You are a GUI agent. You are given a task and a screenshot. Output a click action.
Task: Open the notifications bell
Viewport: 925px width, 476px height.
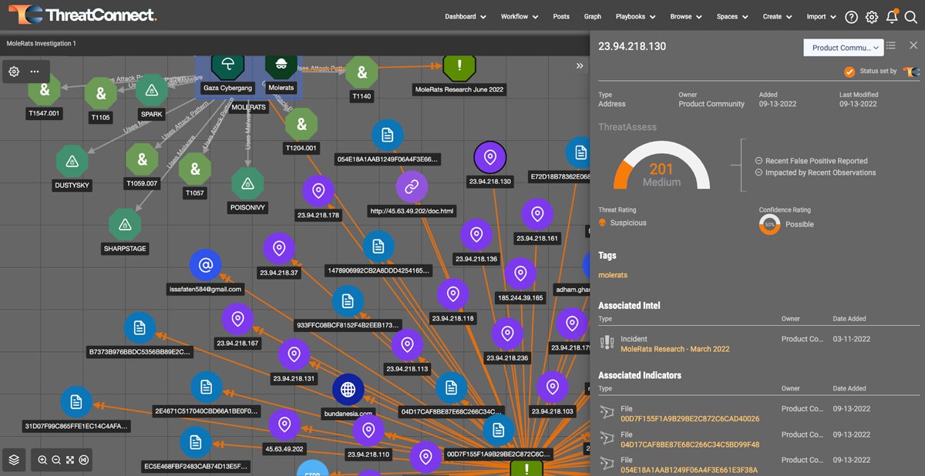[x=892, y=16]
